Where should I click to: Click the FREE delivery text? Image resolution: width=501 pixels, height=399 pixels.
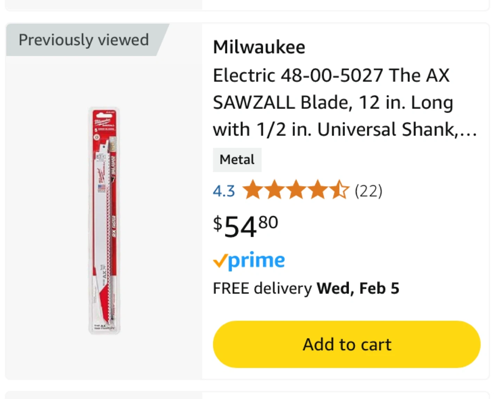[262, 288]
